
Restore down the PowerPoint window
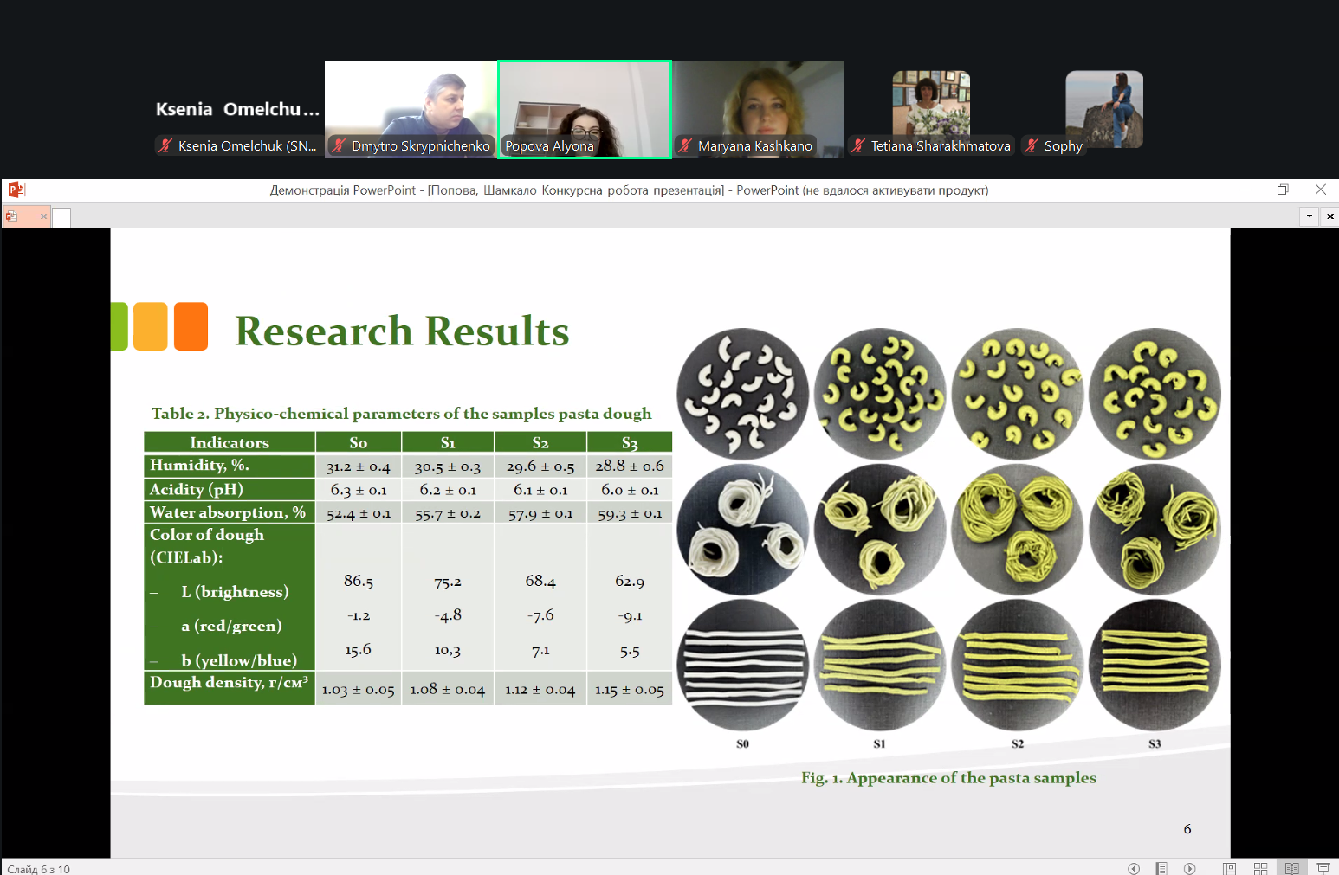click(1282, 190)
